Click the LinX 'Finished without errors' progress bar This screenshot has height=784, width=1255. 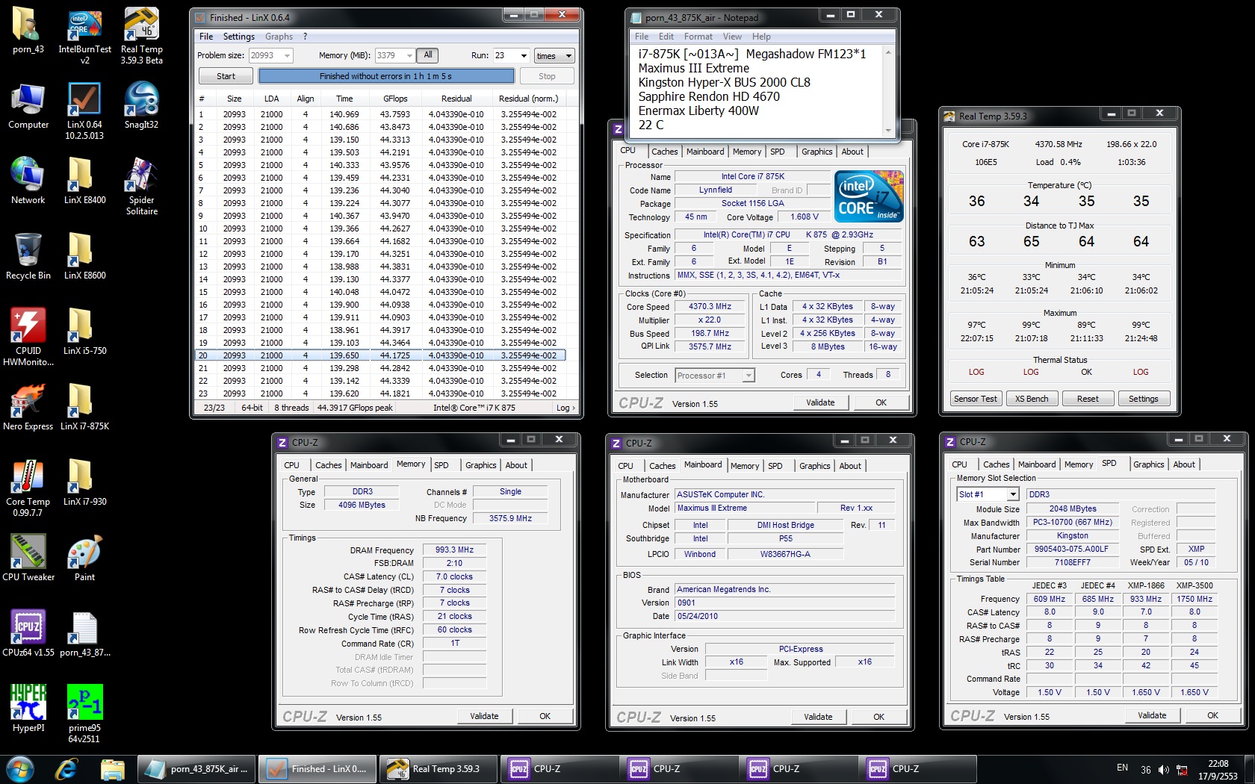pyautogui.click(x=386, y=76)
